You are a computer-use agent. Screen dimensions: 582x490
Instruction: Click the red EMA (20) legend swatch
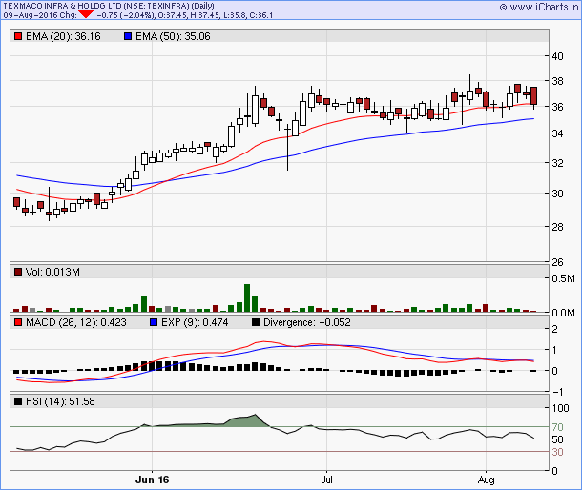[18, 36]
